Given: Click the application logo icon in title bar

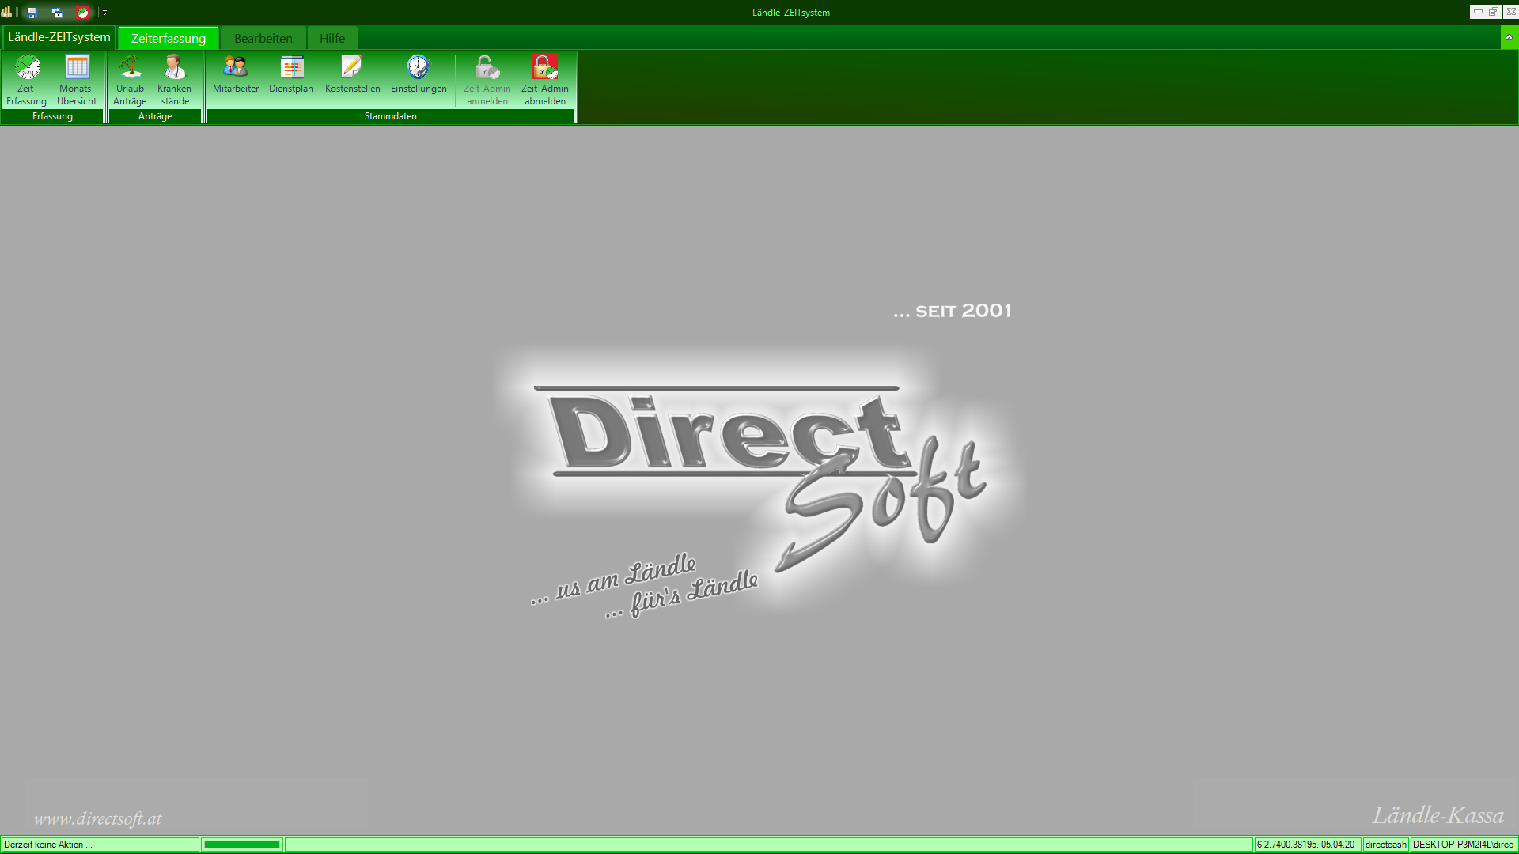Looking at the screenshot, I should tap(7, 13).
